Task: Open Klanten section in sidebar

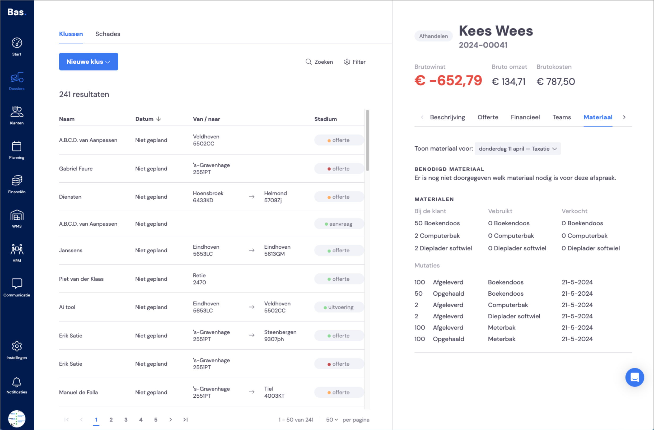Action: (17, 115)
